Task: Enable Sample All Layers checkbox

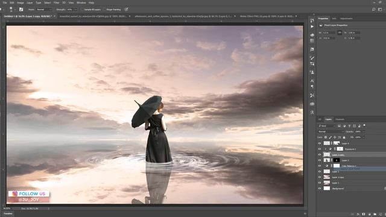Action: [x=83, y=10]
